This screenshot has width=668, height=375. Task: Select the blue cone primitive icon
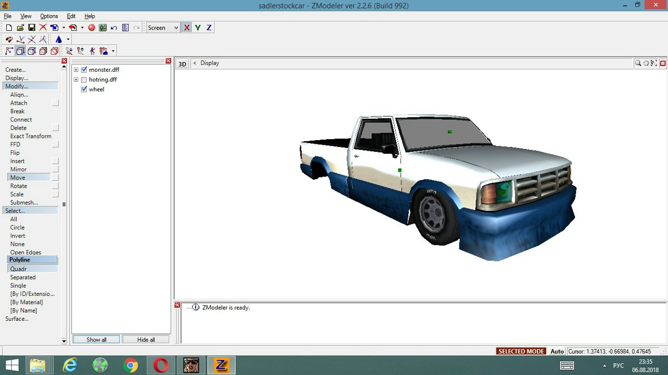coord(58,40)
